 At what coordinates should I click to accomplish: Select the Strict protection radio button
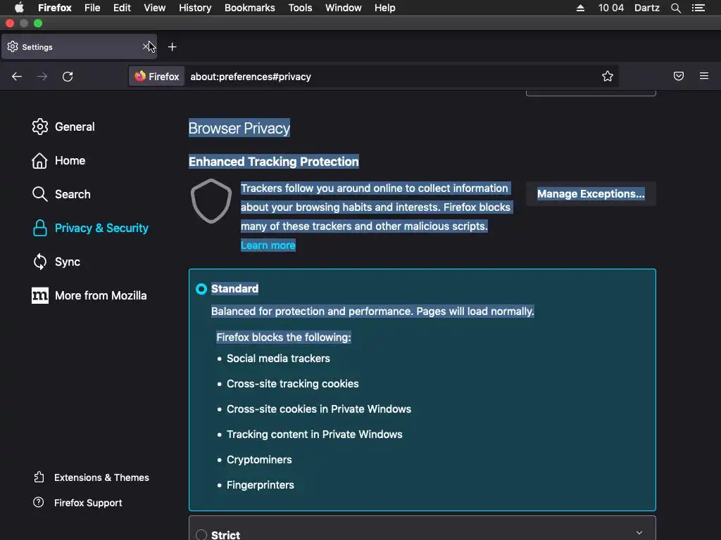201,535
